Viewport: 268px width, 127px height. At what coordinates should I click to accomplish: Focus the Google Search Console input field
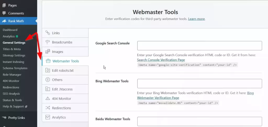point(199,46)
